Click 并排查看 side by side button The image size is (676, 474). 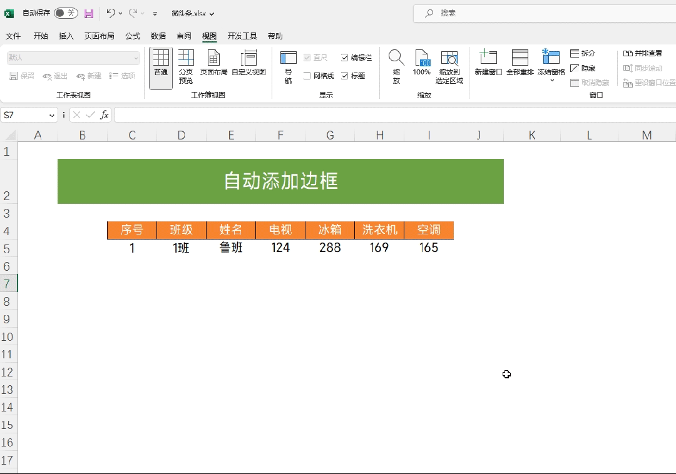pos(642,53)
